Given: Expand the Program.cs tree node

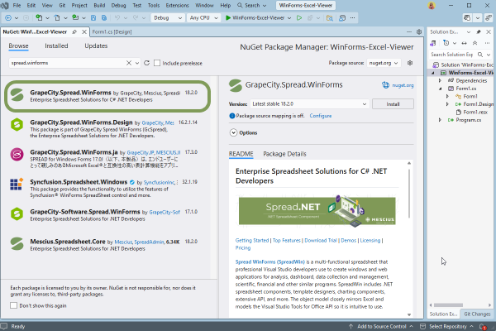Looking at the screenshot, I should pos(440,120).
